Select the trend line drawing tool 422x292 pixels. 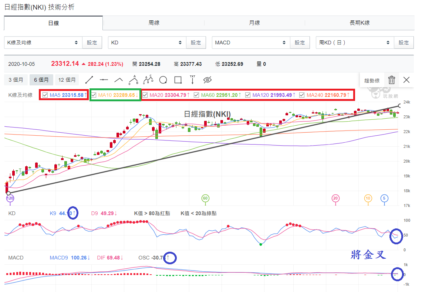tap(89, 80)
